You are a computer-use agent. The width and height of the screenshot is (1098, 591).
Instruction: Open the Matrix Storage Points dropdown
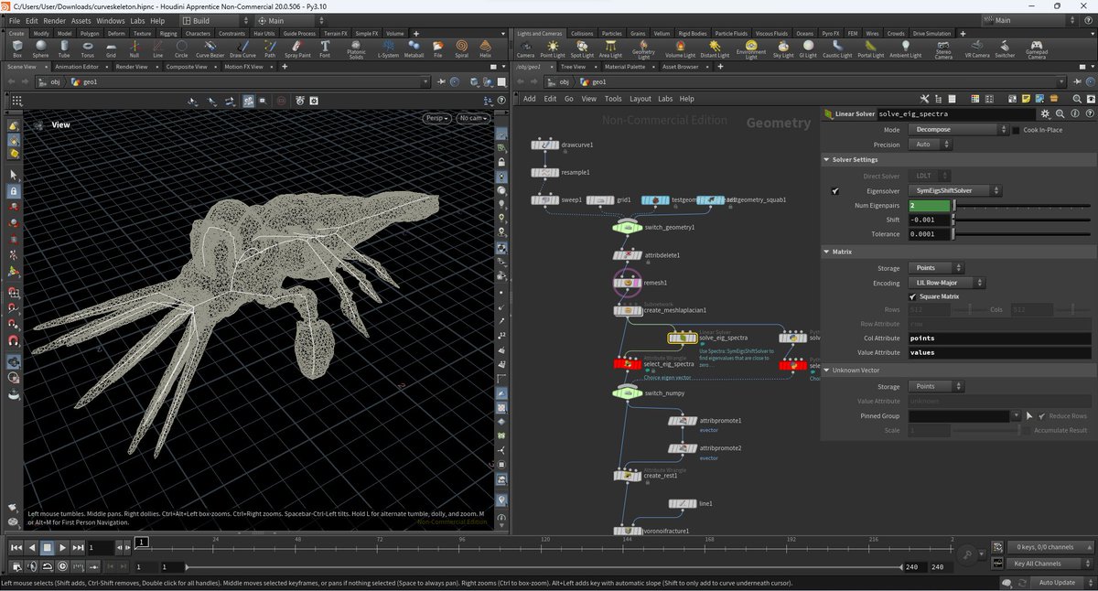coord(937,268)
